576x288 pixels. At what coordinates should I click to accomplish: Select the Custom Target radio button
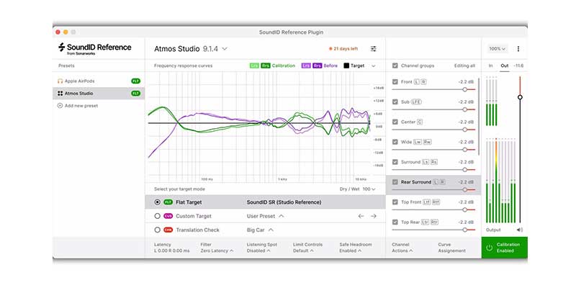[x=158, y=216]
